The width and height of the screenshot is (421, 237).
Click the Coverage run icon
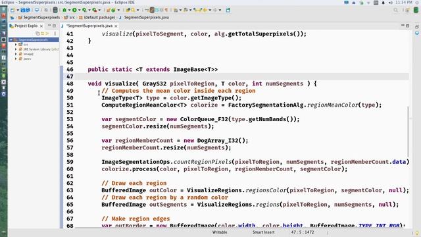click(84, 11)
